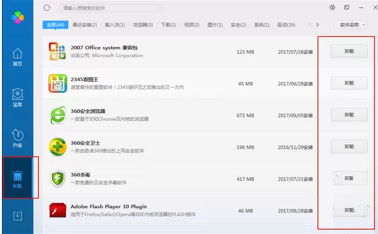The height and width of the screenshot is (234, 378).
Task: Select Adobe Flash Player 10 Plugin title
Action: pyautogui.click(x=109, y=207)
